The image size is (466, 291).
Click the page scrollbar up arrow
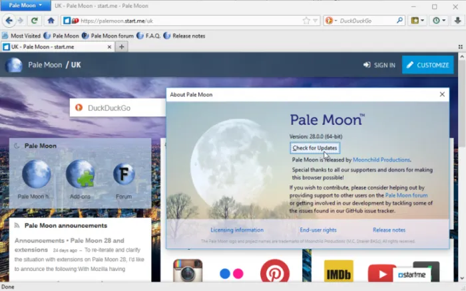[x=462, y=56]
